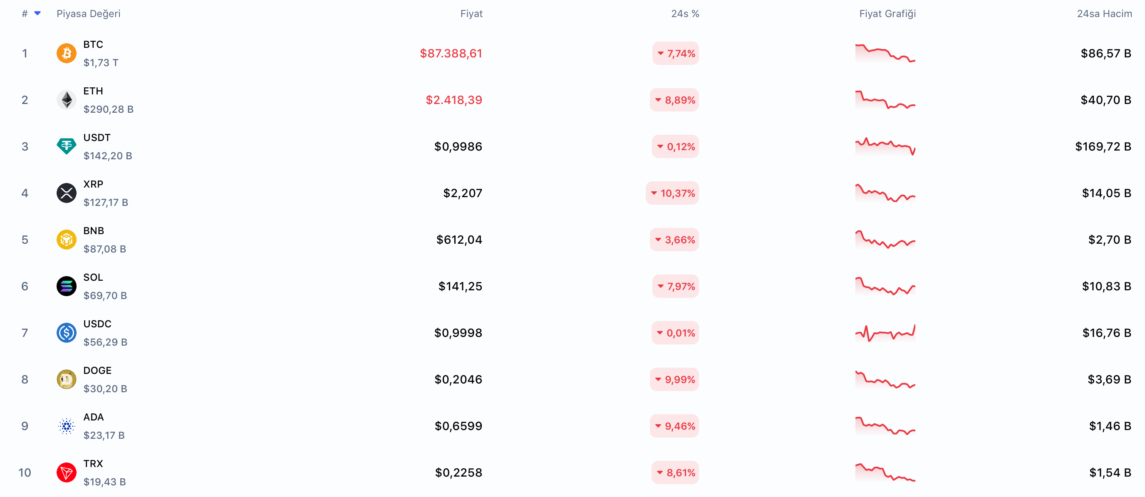Click the Bitcoin coin icon
The width and height of the screenshot is (1145, 497).
click(x=66, y=53)
